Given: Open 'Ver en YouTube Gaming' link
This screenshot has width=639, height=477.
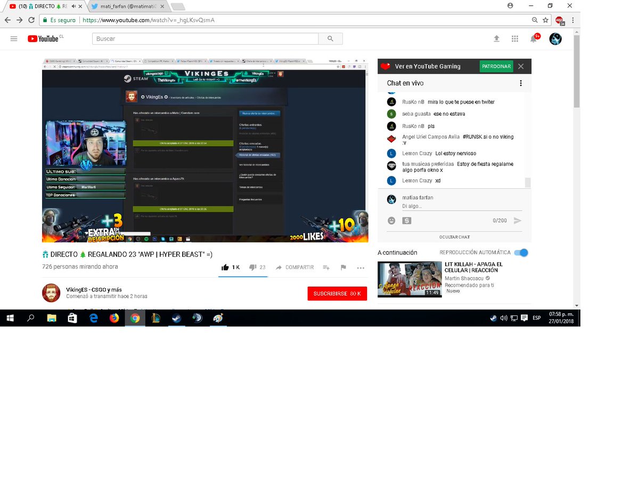Looking at the screenshot, I should 428,67.
